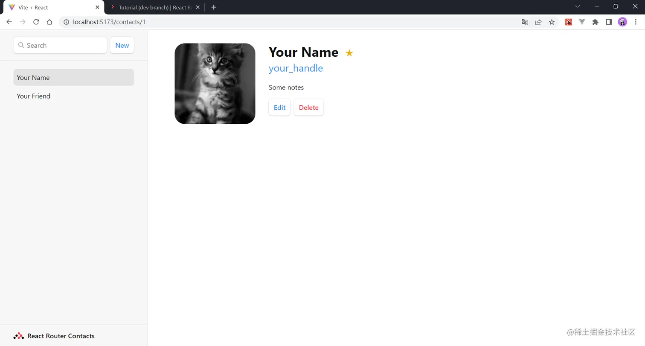This screenshot has height=346, width=645.
Task: Open the your_handle Twitter link
Action: pos(295,68)
